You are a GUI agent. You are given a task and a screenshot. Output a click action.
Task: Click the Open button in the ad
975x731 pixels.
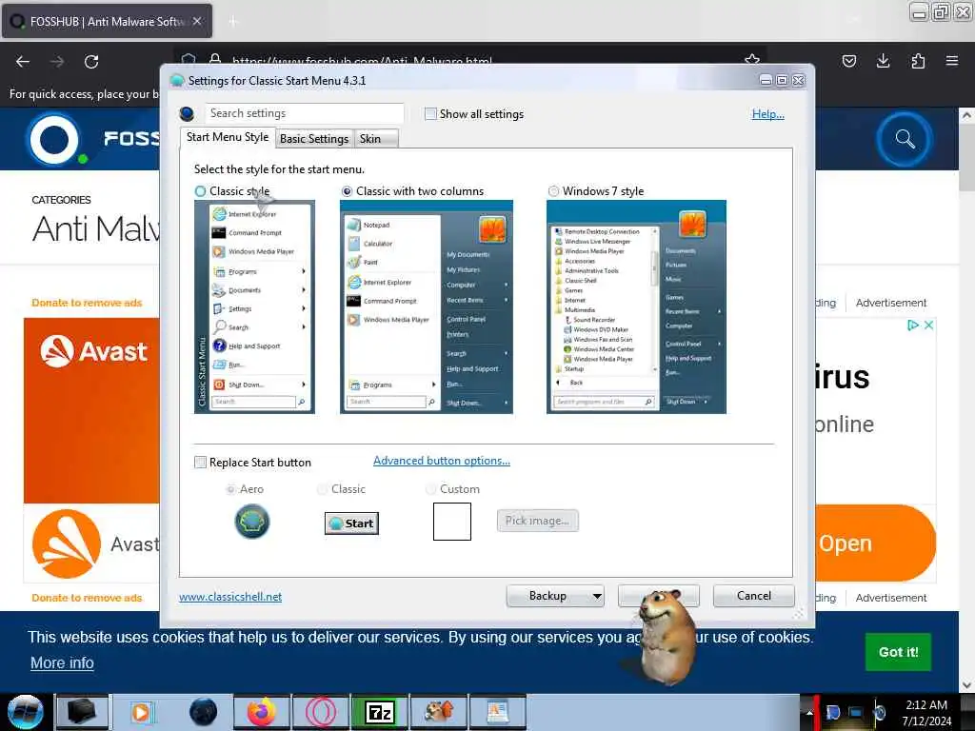click(x=874, y=543)
